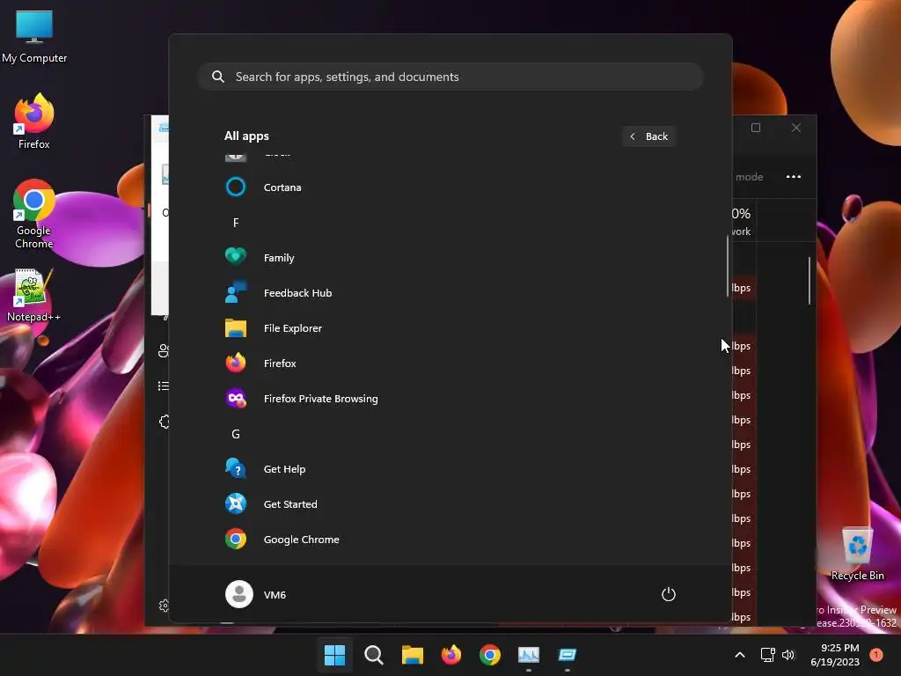Select the Firefox desktop shortcut
Viewport: 901px width, 676px height.
point(34,121)
